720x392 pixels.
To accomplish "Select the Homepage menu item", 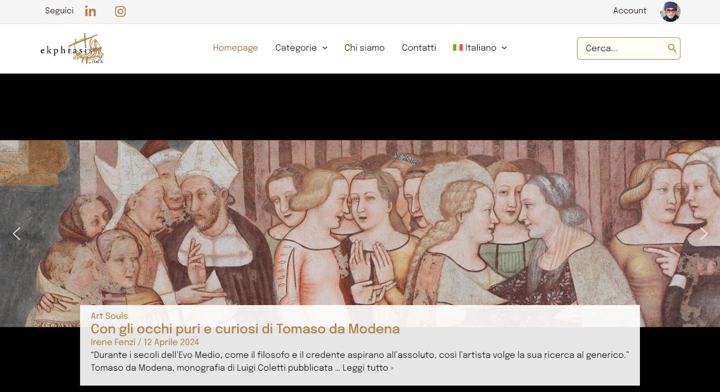I will coord(235,47).
